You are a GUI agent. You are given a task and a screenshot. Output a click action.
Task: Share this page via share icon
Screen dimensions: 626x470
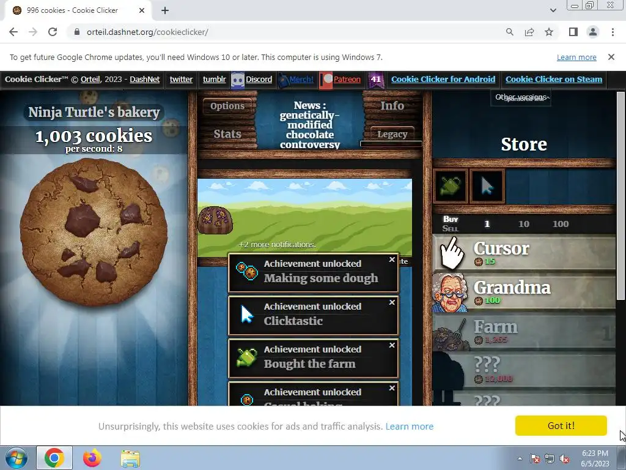coord(529,32)
